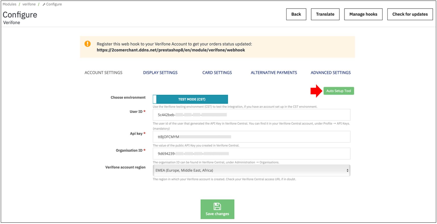Click the Back button
Image resolution: width=437 pixels, height=224 pixels.
[296, 14]
